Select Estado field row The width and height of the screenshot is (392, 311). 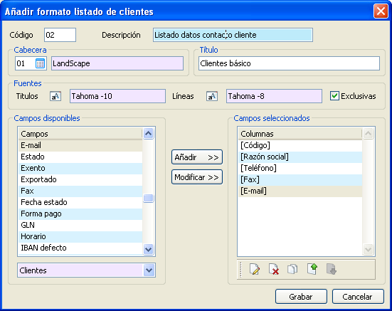tap(80, 157)
